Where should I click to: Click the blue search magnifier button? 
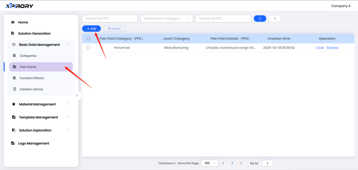[260, 19]
